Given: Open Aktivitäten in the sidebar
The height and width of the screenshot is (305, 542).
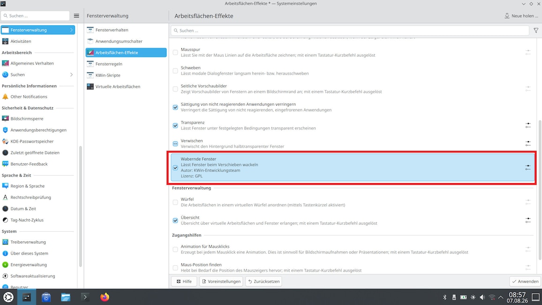Looking at the screenshot, I should [38, 41].
